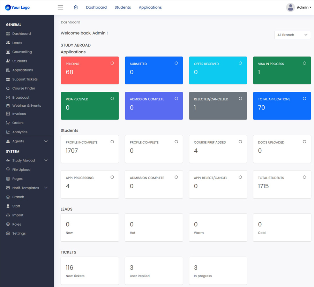Click the Students list icon in sidebar
The width and height of the screenshot is (314, 287).
coord(8,61)
